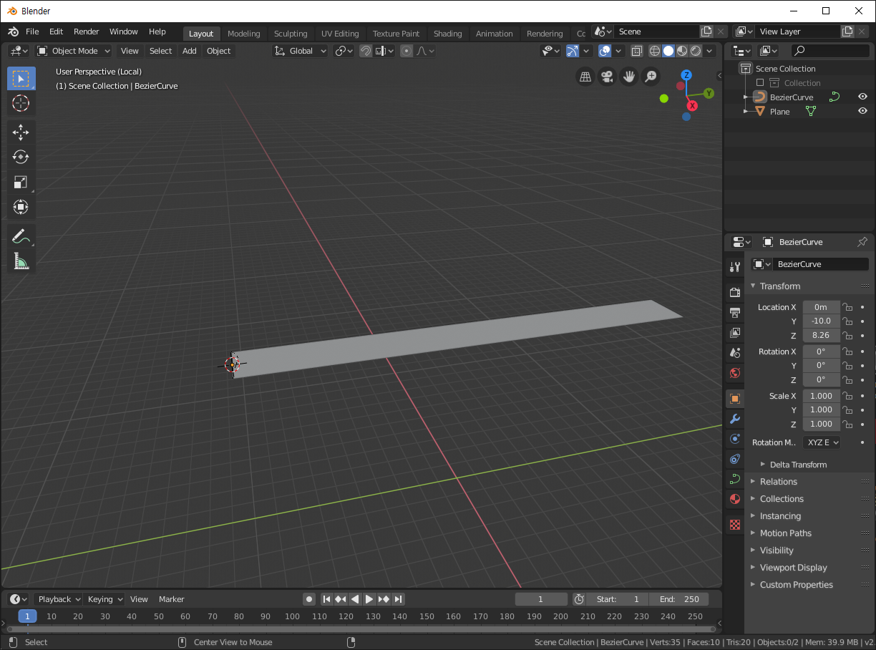Screen dimensions: 876x650
Task: Select the Measure tool
Action: pos(21,261)
